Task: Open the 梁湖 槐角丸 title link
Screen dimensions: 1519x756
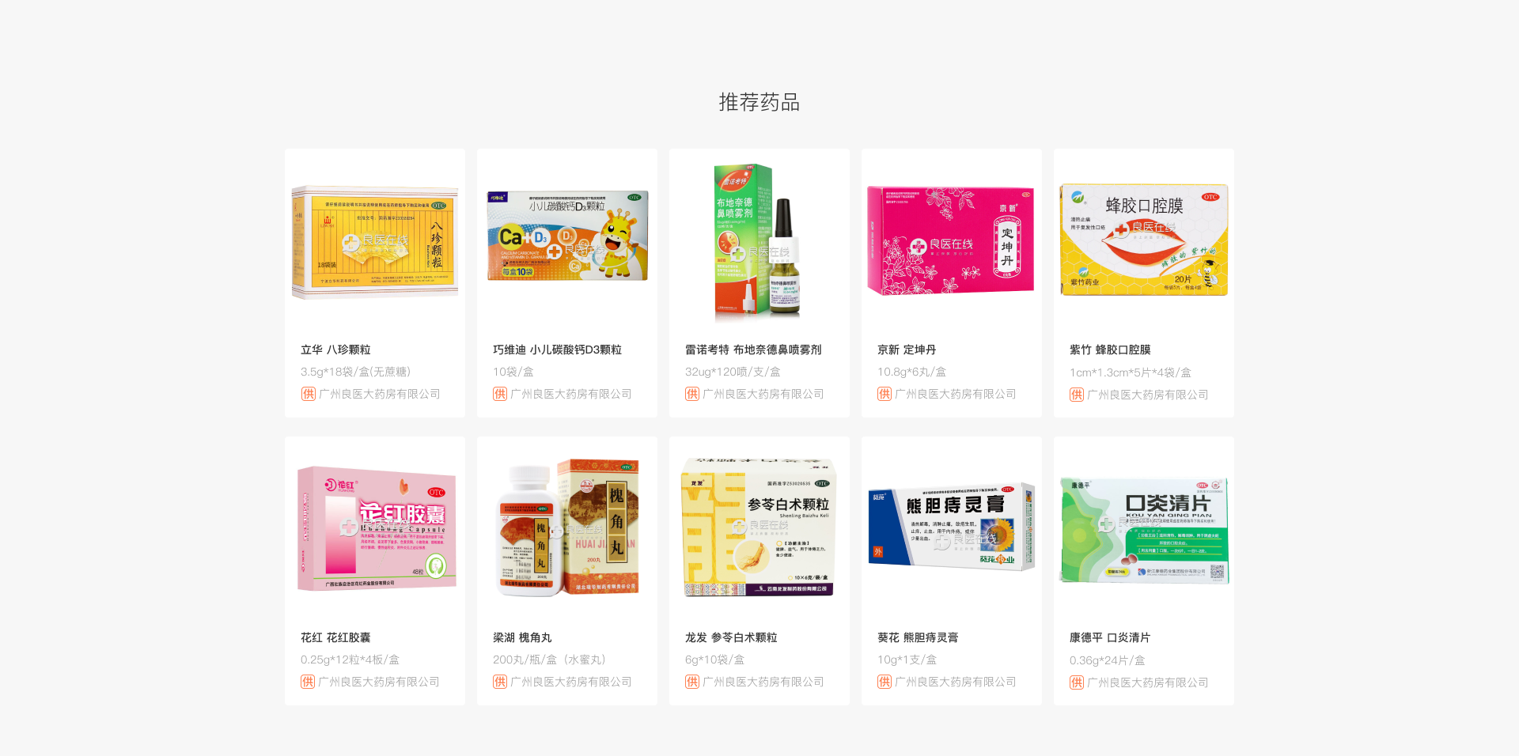Action: coord(522,637)
